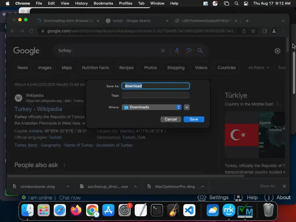
Task: Select the Recipes filter
Action: coord(127,68)
